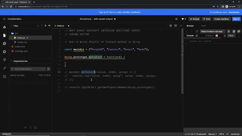Toggle the preview window icon
242x136 pixels.
tap(175, 26)
